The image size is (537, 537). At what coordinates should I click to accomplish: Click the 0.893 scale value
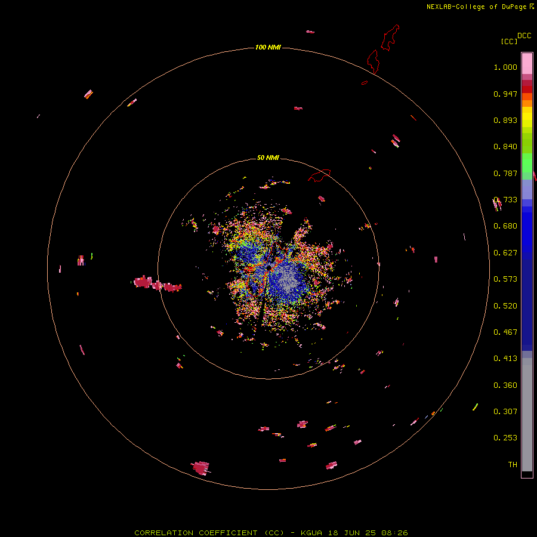tap(505, 120)
